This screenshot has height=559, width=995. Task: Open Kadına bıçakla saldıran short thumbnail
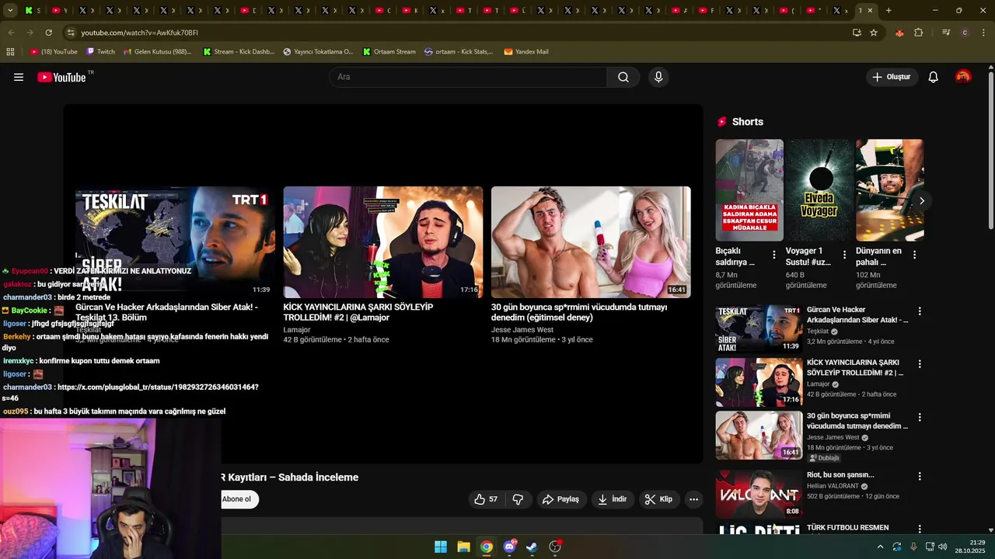[x=749, y=190]
